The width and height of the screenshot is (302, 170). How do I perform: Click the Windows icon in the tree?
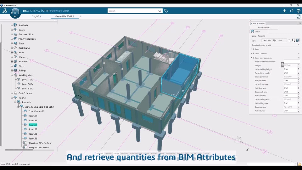click(15, 61)
